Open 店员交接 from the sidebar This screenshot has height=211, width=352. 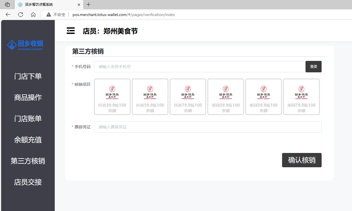(x=28, y=182)
